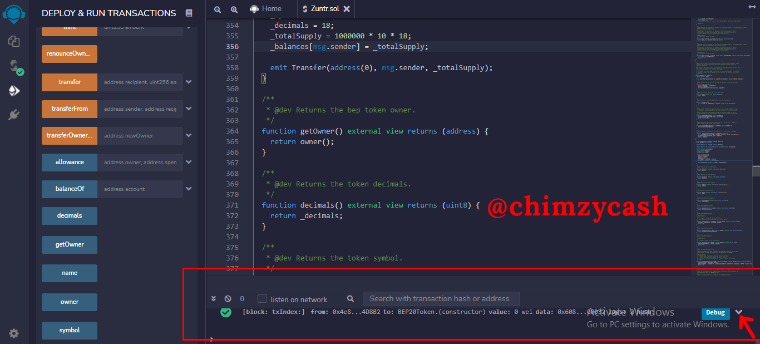The width and height of the screenshot is (760, 344).
Task: Clear the terminal console
Action: point(228,299)
